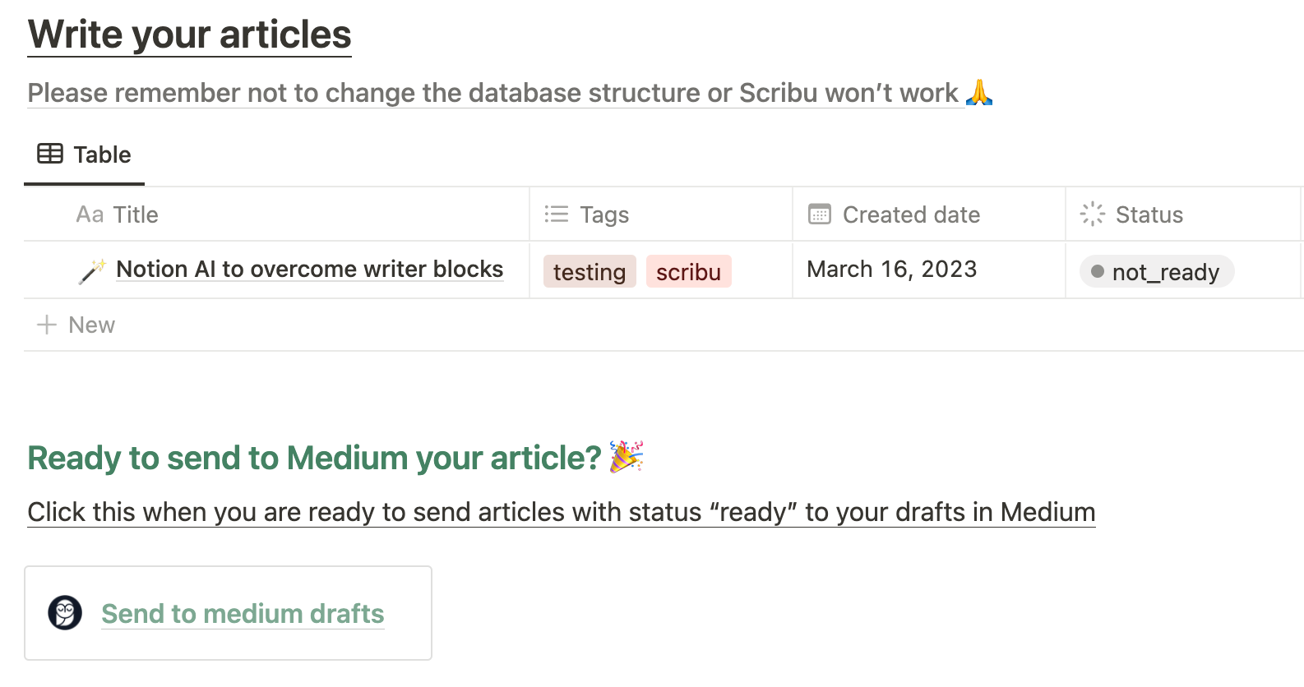Select the scribu tag chip
Screen dimensions: 1304x687
(688, 272)
